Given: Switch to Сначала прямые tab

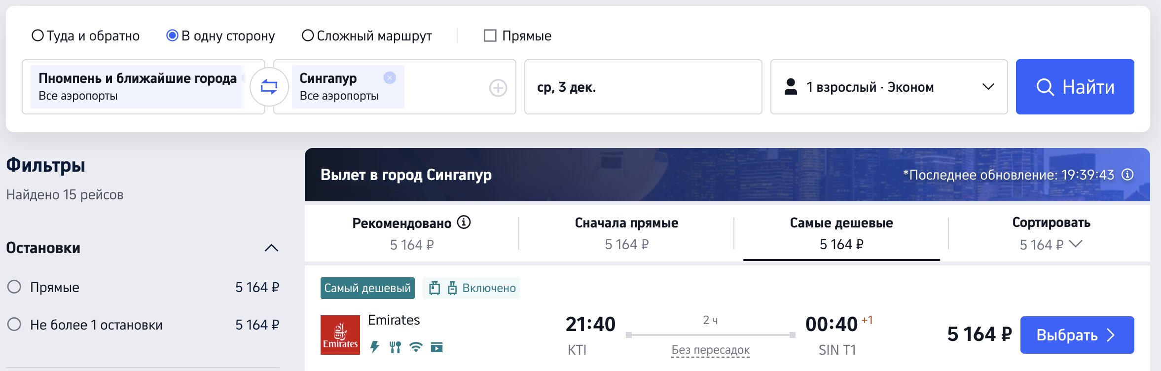Looking at the screenshot, I should point(626,233).
